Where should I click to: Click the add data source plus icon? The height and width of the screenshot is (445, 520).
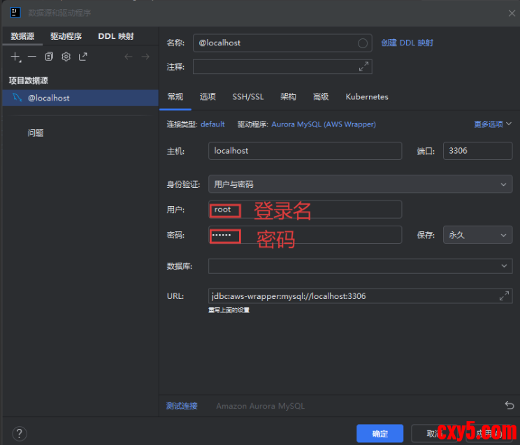pyautogui.click(x=15, y=57)
